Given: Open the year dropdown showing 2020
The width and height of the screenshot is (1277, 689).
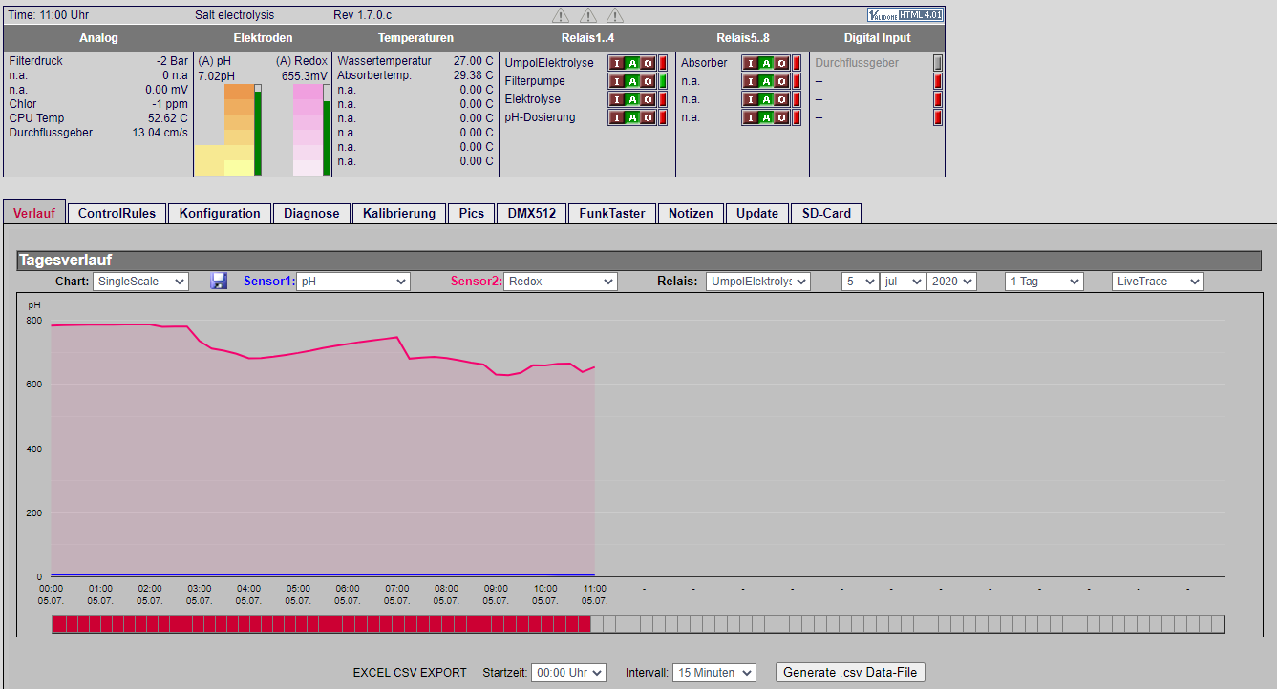Looking at the screenshot, I should [952, 282].
